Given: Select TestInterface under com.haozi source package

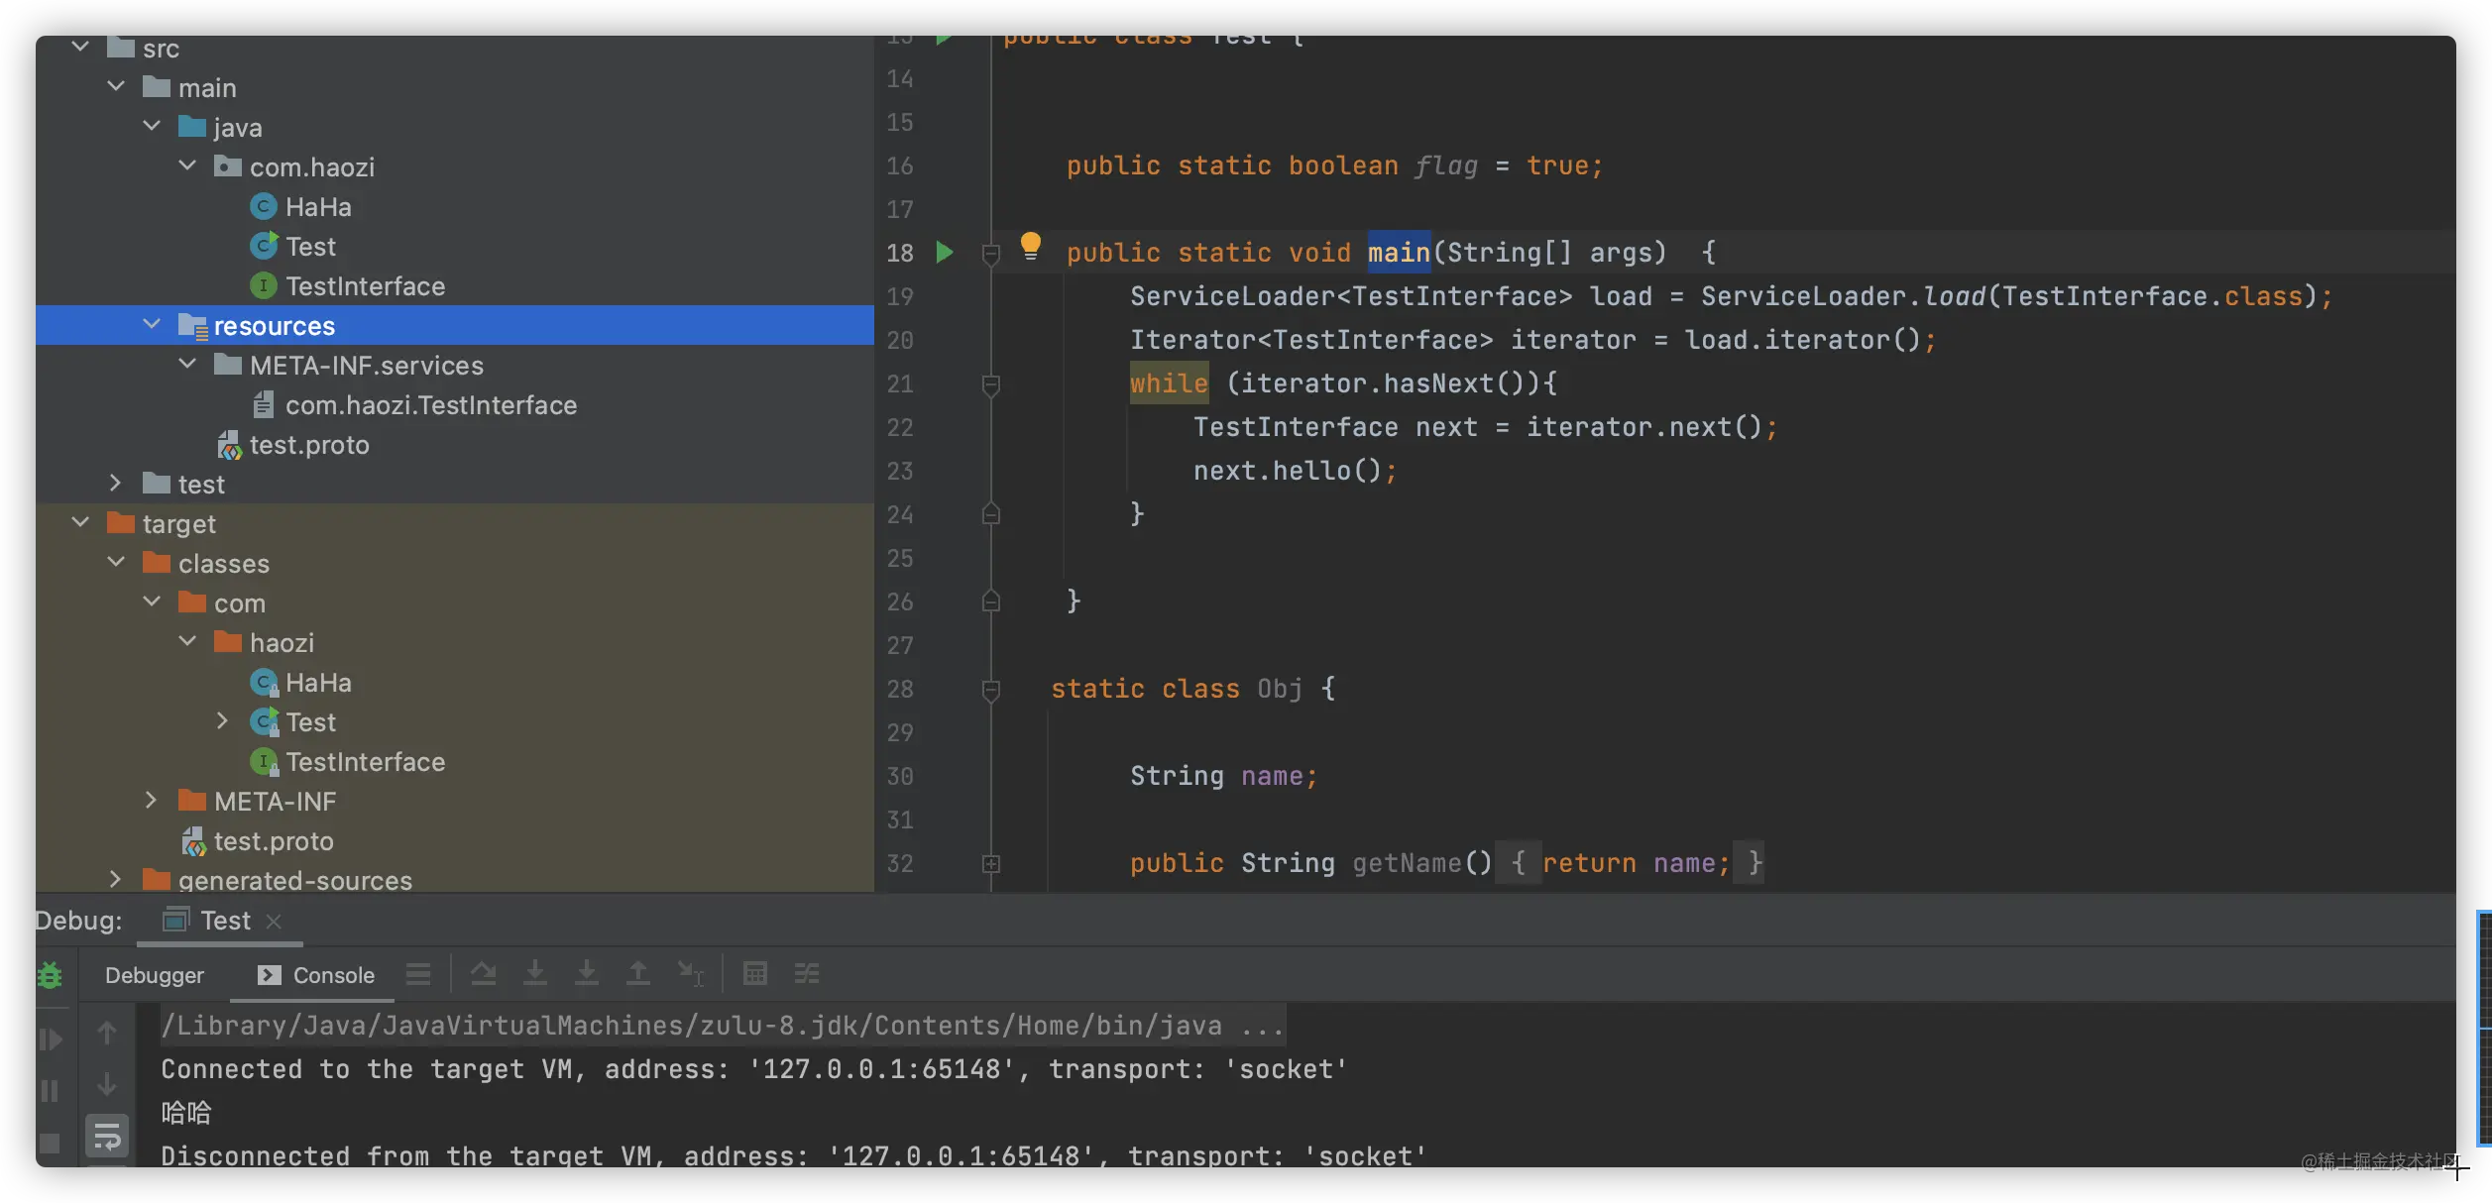Looking at the screenshot, I should pyautogui.click(x=348, y=286).
